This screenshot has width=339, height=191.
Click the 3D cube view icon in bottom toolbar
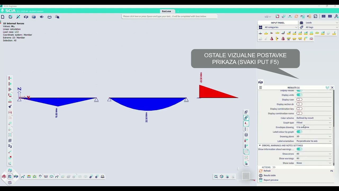point(222,177)
